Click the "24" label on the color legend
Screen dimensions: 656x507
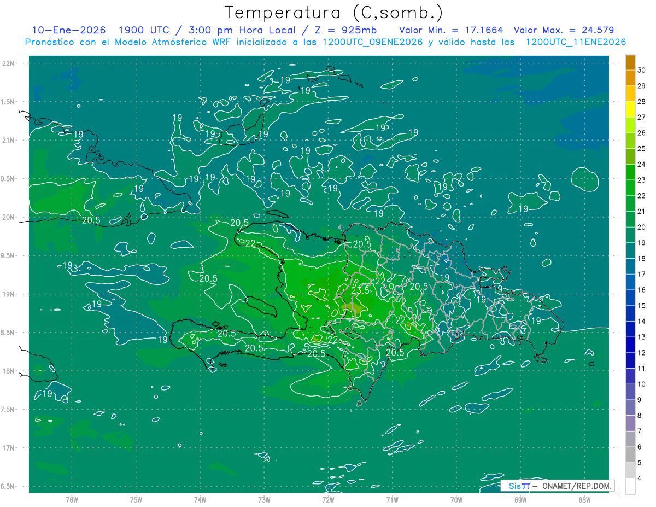[641, 164]
